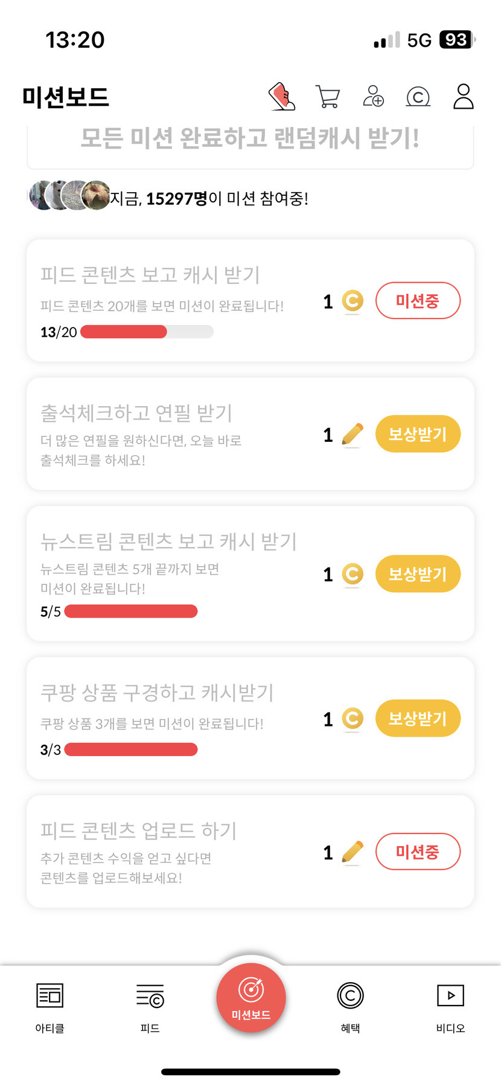Claim 보상받기 for Coupang product mission
This screenshot has height=1086, width=501.
418,719
